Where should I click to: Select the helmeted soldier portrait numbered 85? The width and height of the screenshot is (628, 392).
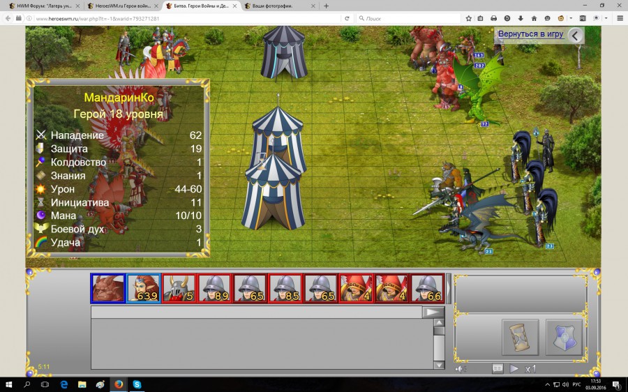pos(285,288)
